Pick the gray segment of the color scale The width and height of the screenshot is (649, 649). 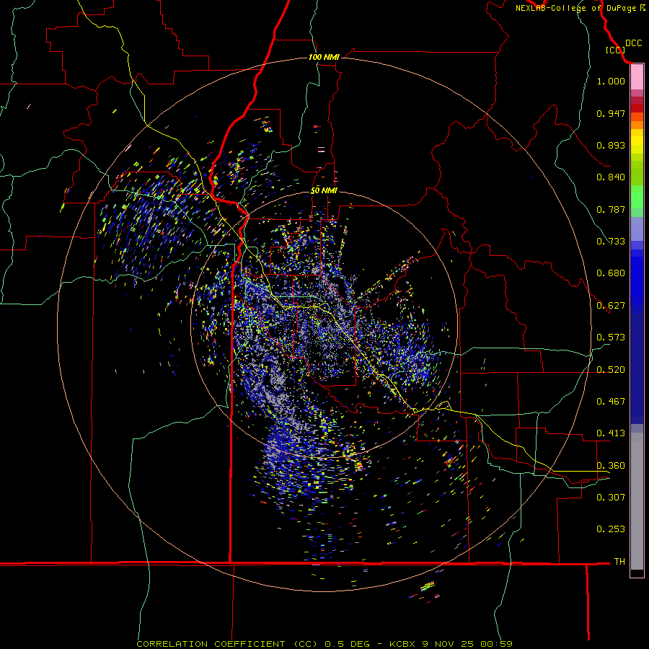[637, 501]
